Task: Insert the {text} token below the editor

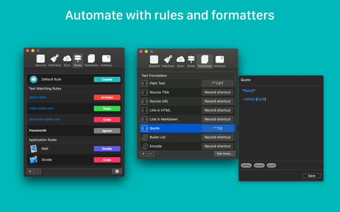Action: (259, 165)
